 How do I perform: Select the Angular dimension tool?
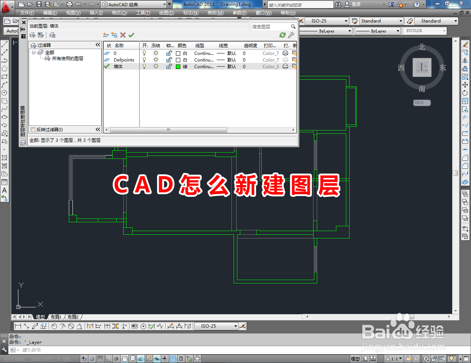(79, 326)
